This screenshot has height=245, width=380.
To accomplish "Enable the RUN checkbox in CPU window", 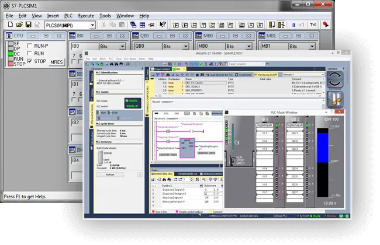I will pos(30,53).
